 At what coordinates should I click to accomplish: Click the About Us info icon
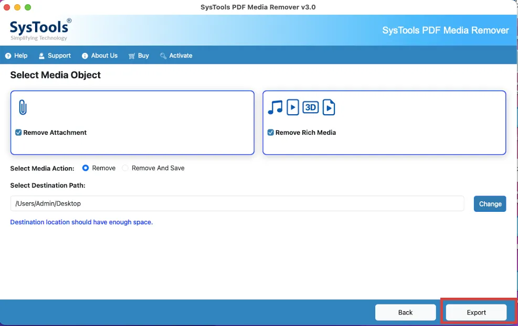(85, 56)
